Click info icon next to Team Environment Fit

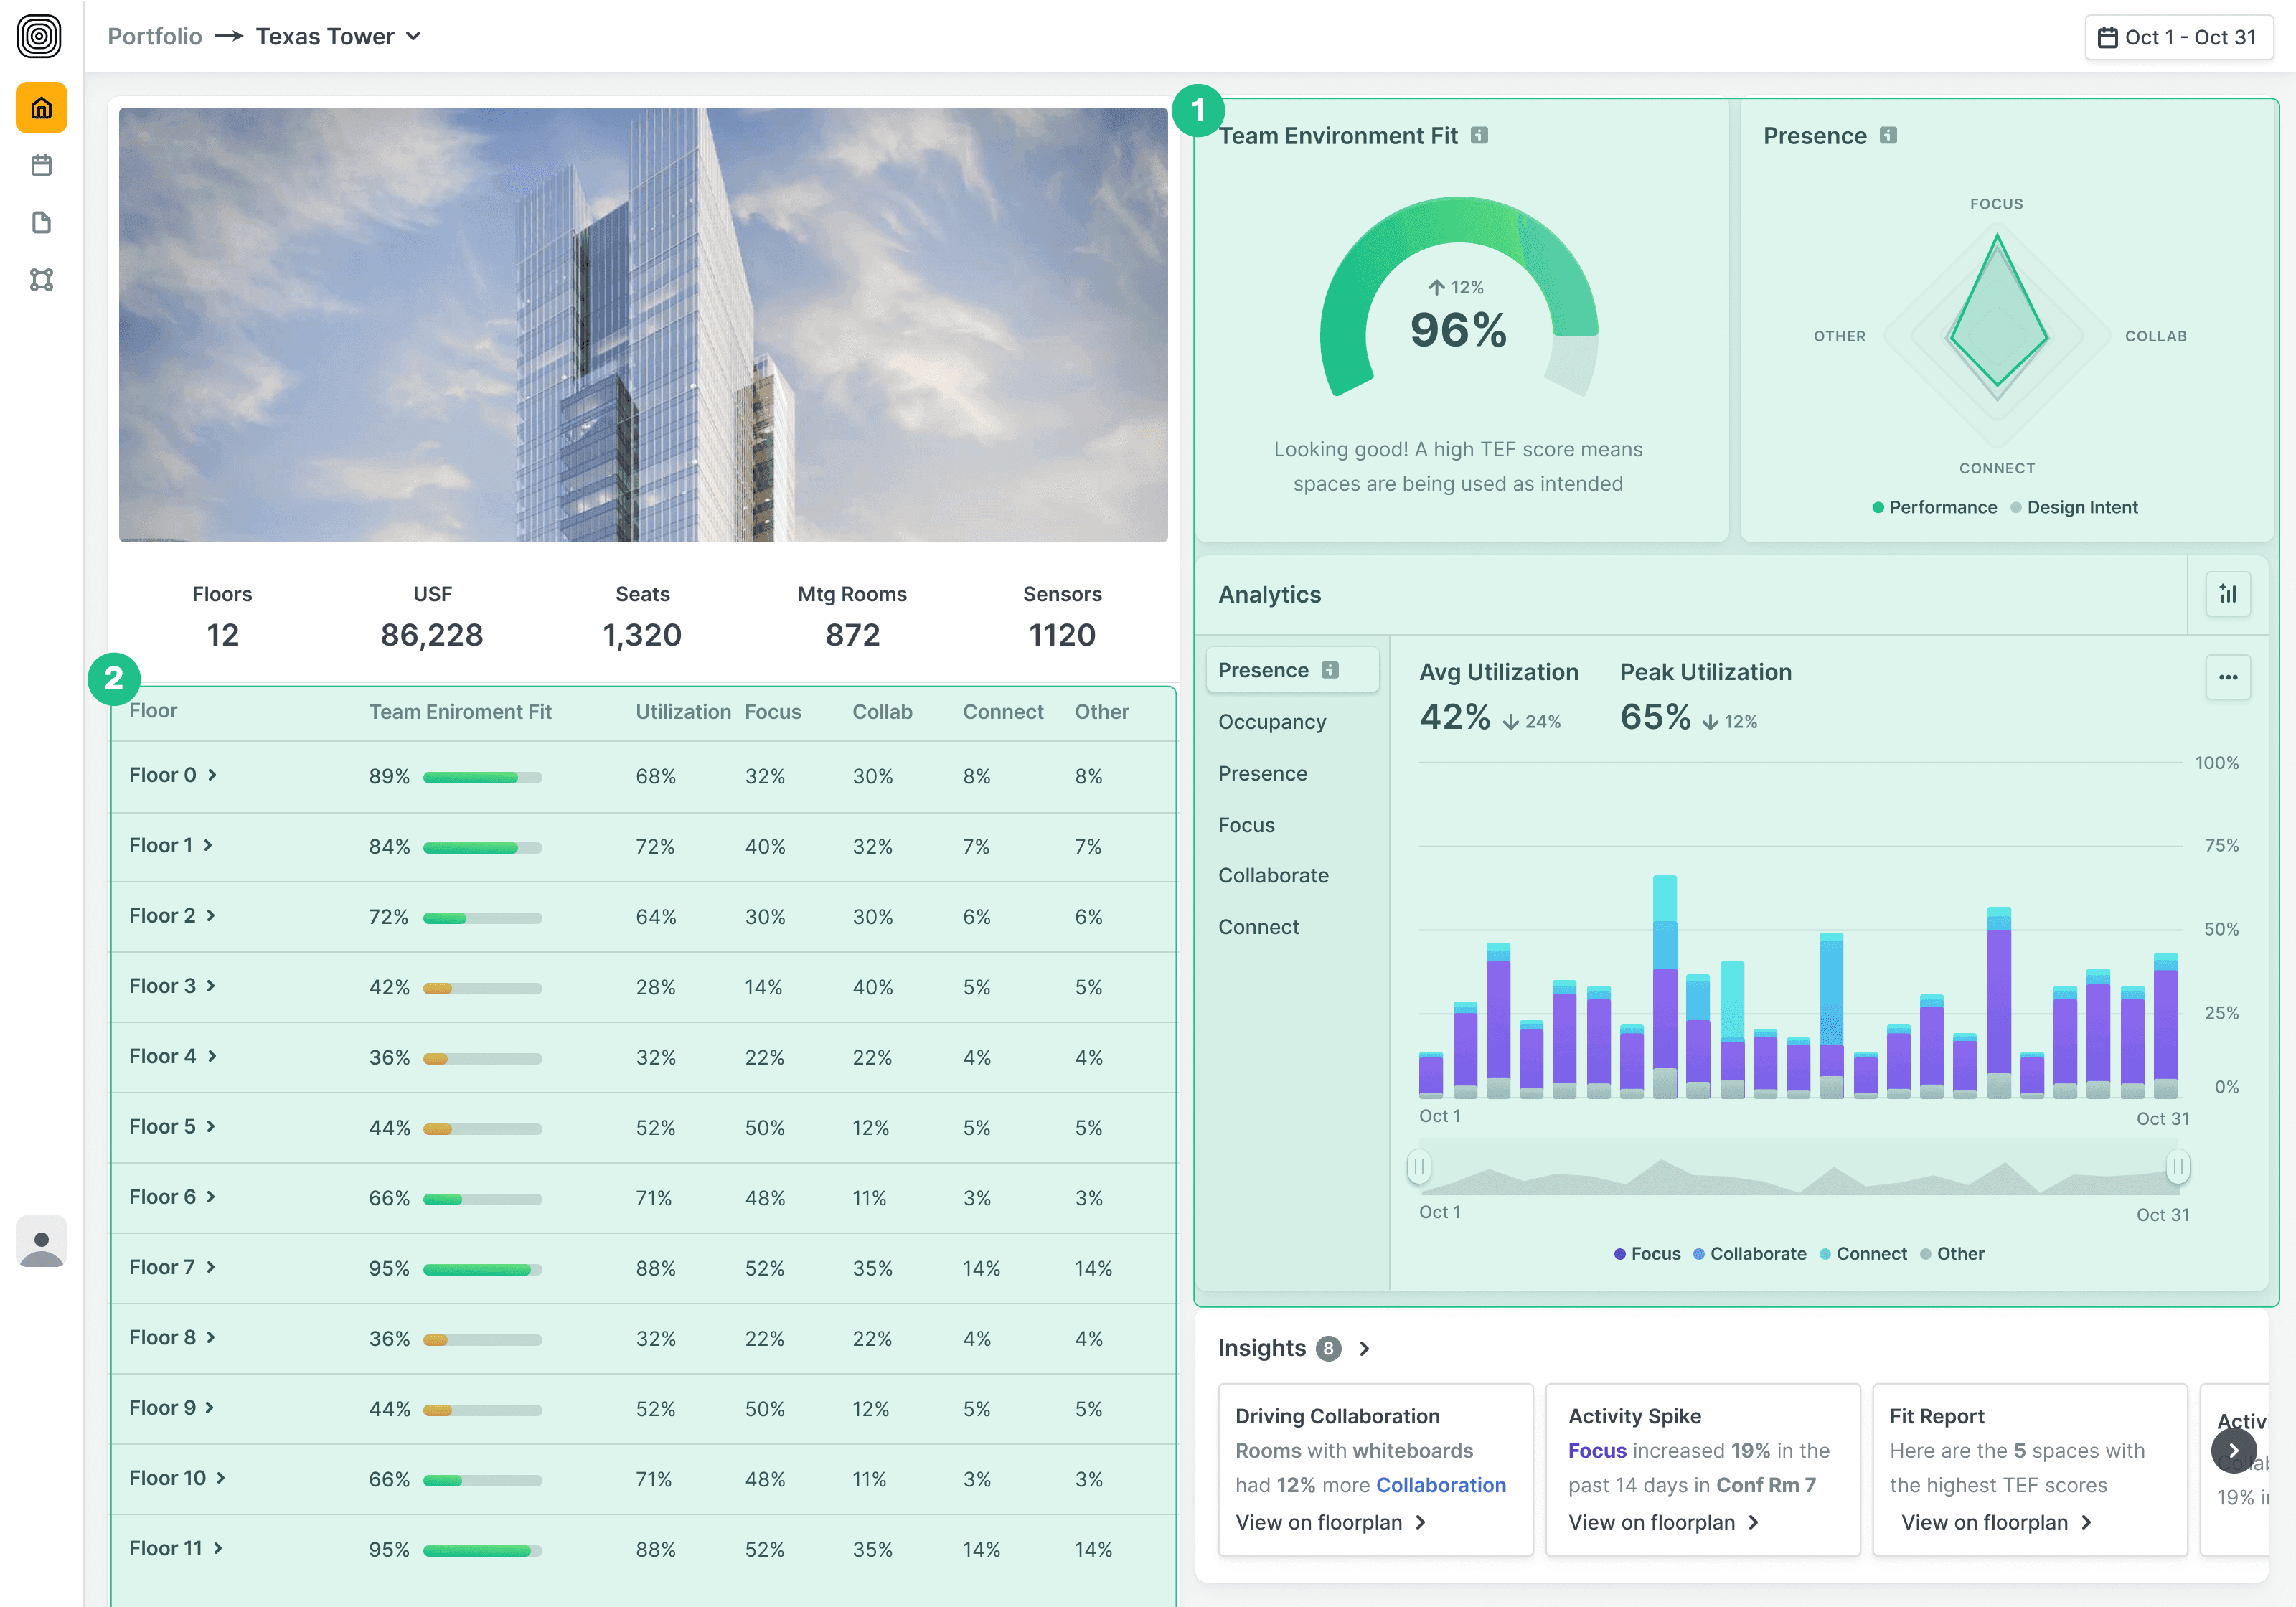coord(1479,136)
